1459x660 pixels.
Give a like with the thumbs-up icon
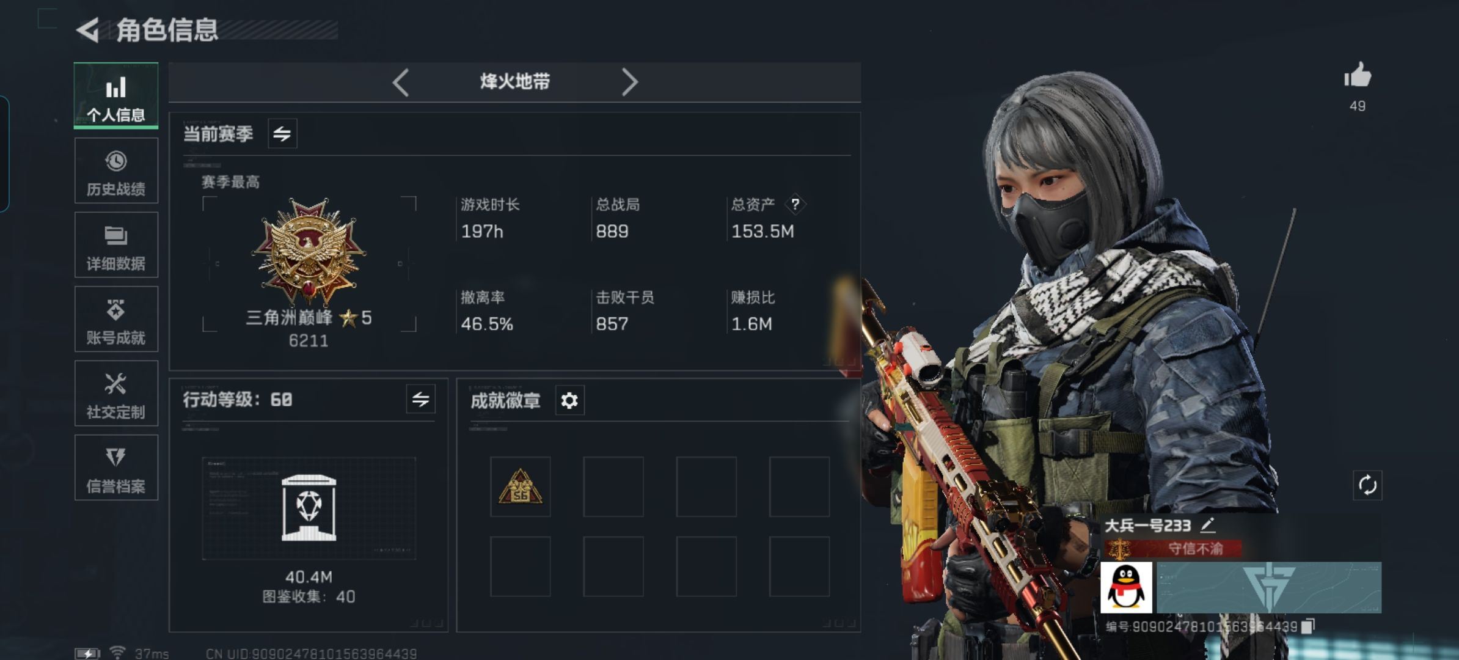1357,75
